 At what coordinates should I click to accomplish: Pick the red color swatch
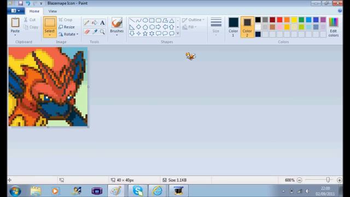point(279,20)
